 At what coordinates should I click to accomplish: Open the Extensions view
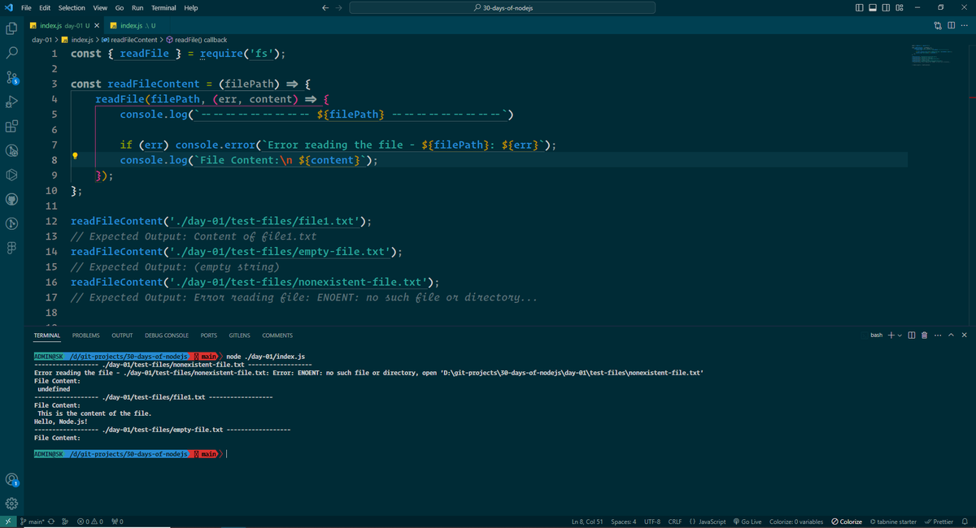(x=11, y=126)
